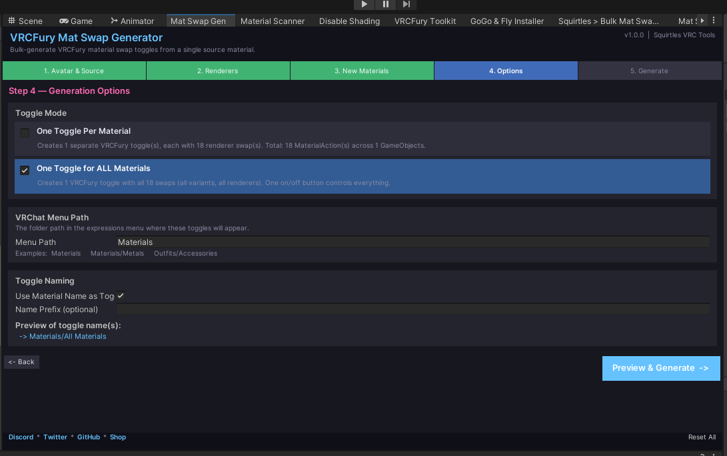Open the Shop link

pos(118,437)
